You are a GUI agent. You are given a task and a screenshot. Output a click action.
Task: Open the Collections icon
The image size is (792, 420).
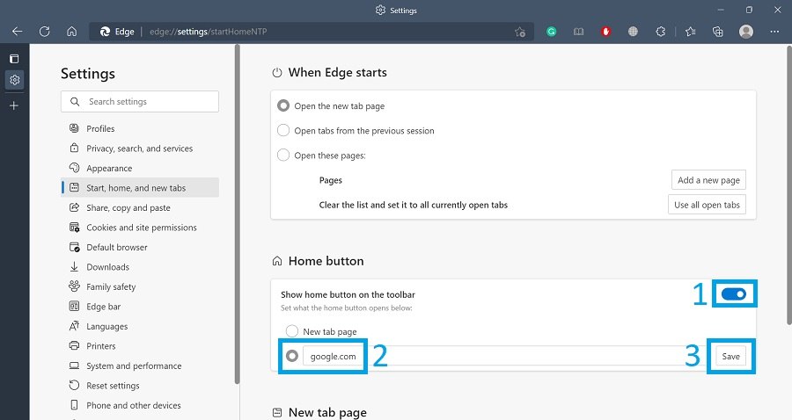(x=718, y=32)
